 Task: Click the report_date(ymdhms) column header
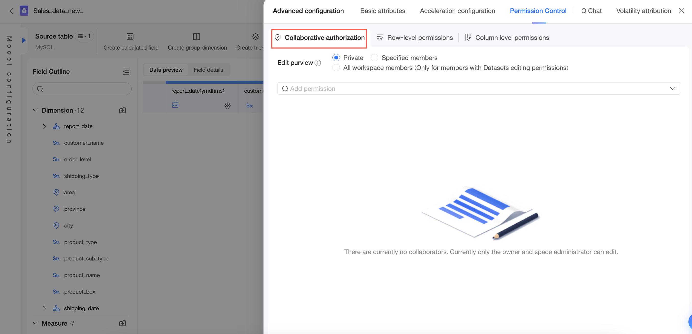[198, 91]
